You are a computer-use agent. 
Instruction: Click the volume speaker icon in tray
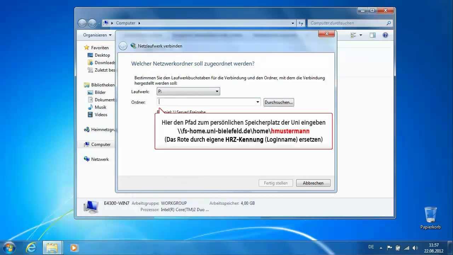(415, 248)
